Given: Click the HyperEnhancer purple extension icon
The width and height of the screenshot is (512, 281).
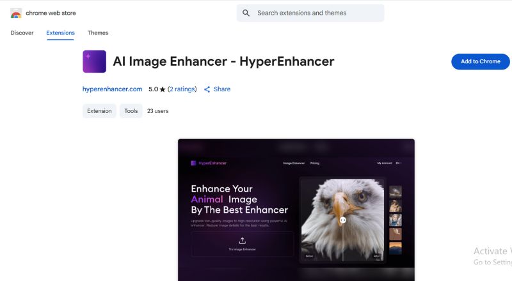Looking at the screenshot, I should (94, 61).
